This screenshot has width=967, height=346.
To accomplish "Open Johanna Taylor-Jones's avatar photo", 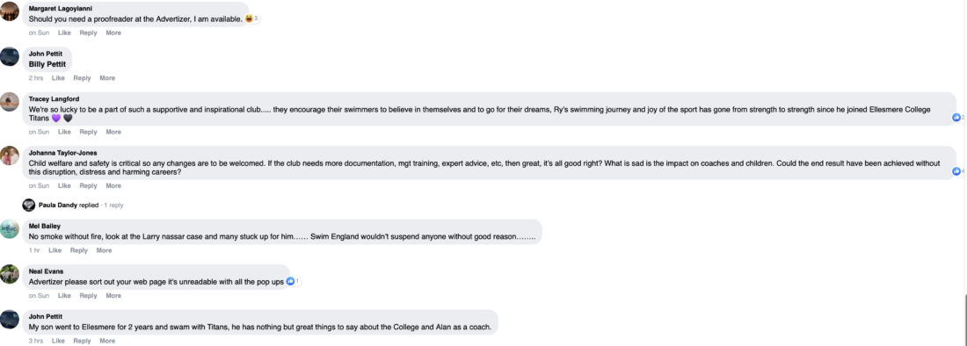I will pyautogui.click(x=10, y=155).
